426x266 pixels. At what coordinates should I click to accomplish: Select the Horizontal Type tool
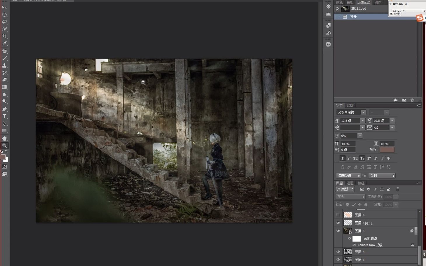(4, 116)
